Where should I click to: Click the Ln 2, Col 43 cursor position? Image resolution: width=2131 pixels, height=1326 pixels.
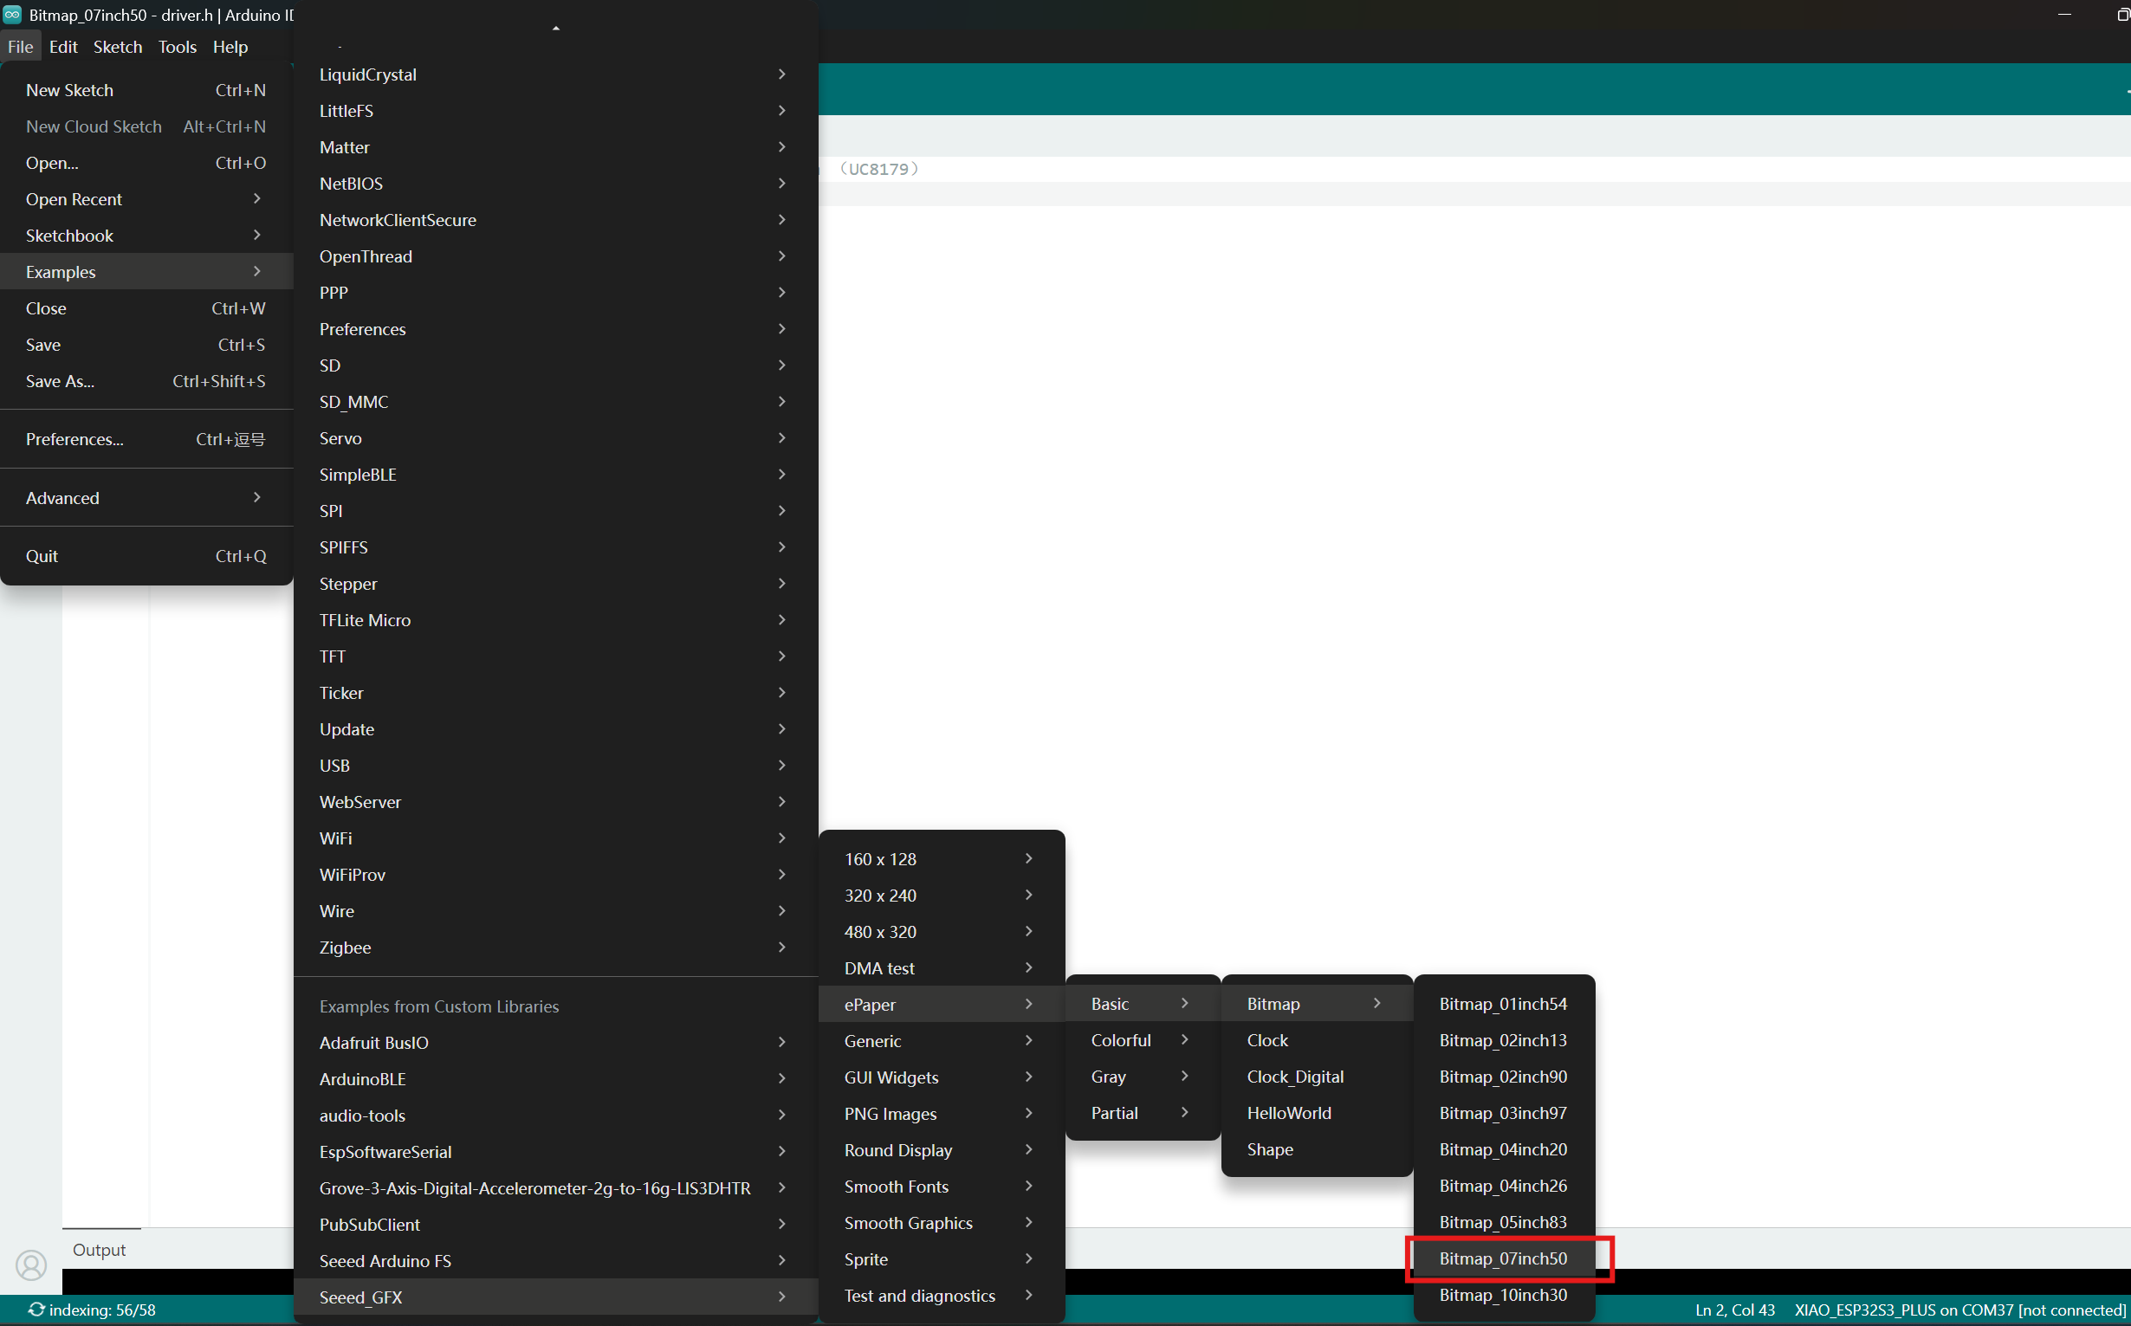point(1733,1310)
